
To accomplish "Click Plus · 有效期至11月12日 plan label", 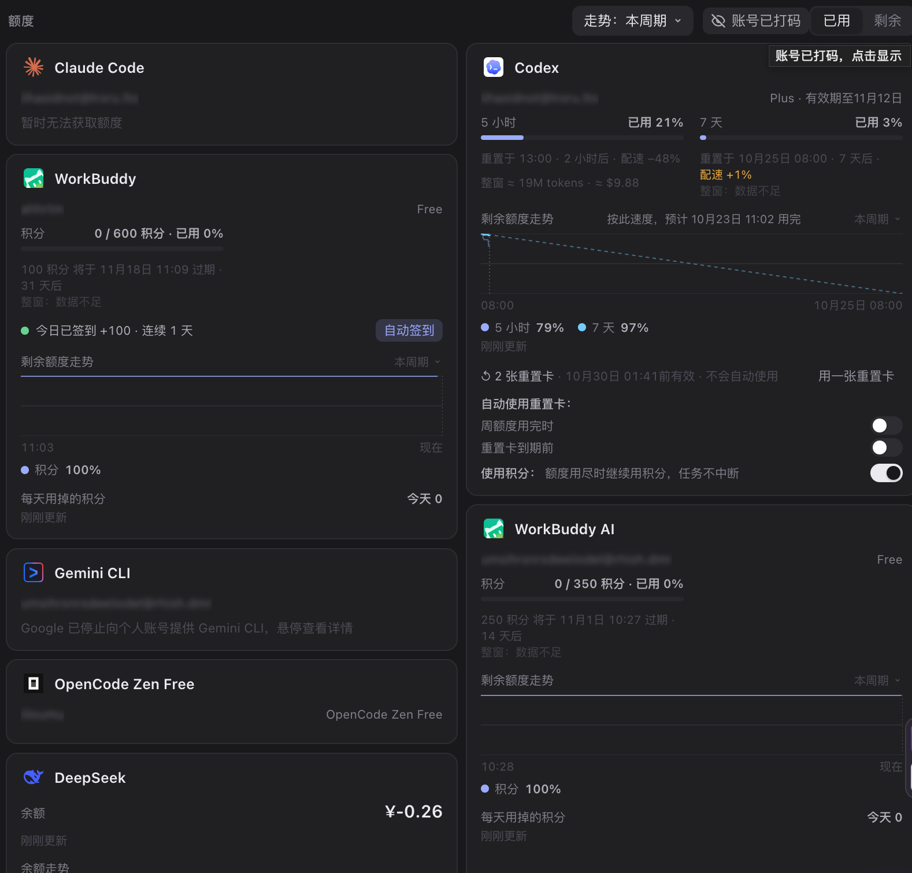I will 836,98.
